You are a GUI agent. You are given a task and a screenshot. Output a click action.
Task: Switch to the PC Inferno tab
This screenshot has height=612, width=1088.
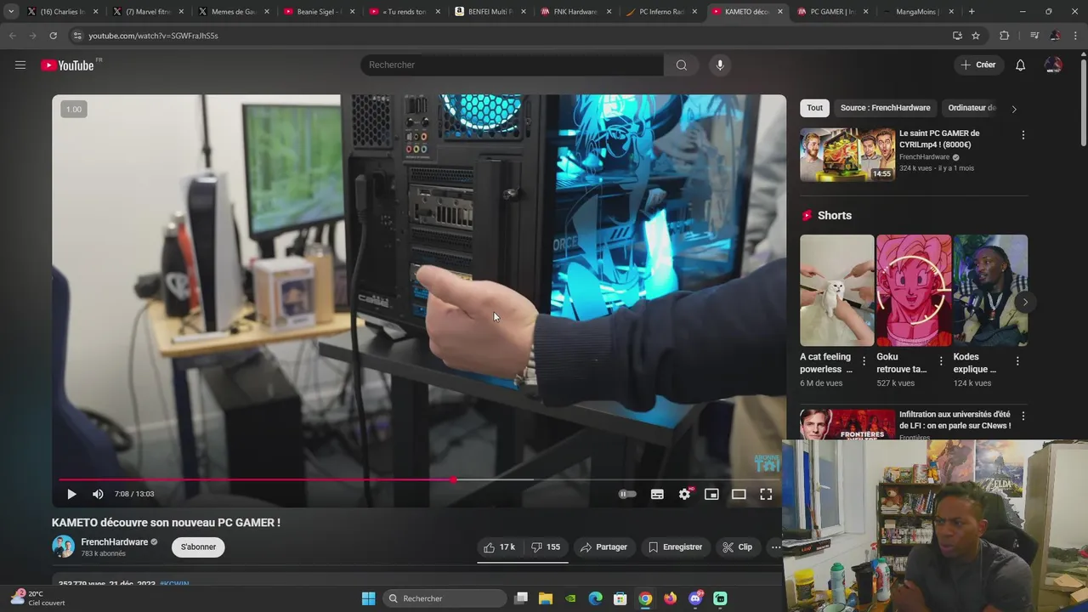[x=660, y=12]
